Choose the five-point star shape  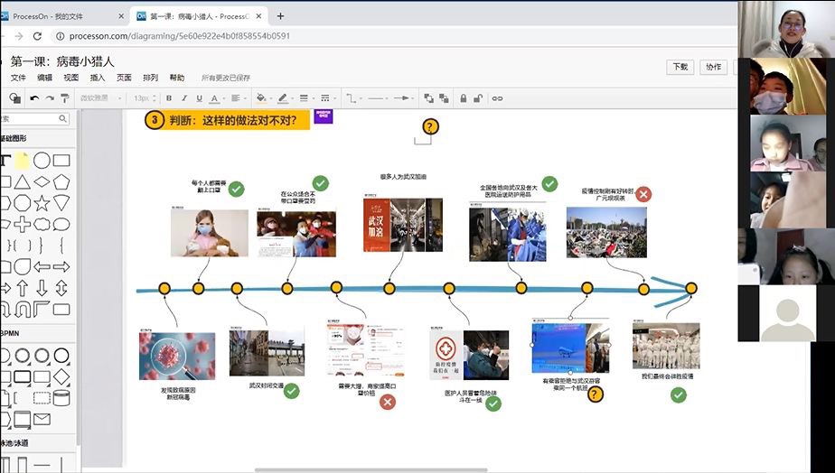[42, 203]
